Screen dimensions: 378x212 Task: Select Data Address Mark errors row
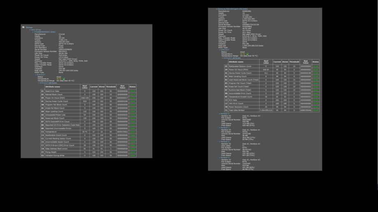(88, 149)
